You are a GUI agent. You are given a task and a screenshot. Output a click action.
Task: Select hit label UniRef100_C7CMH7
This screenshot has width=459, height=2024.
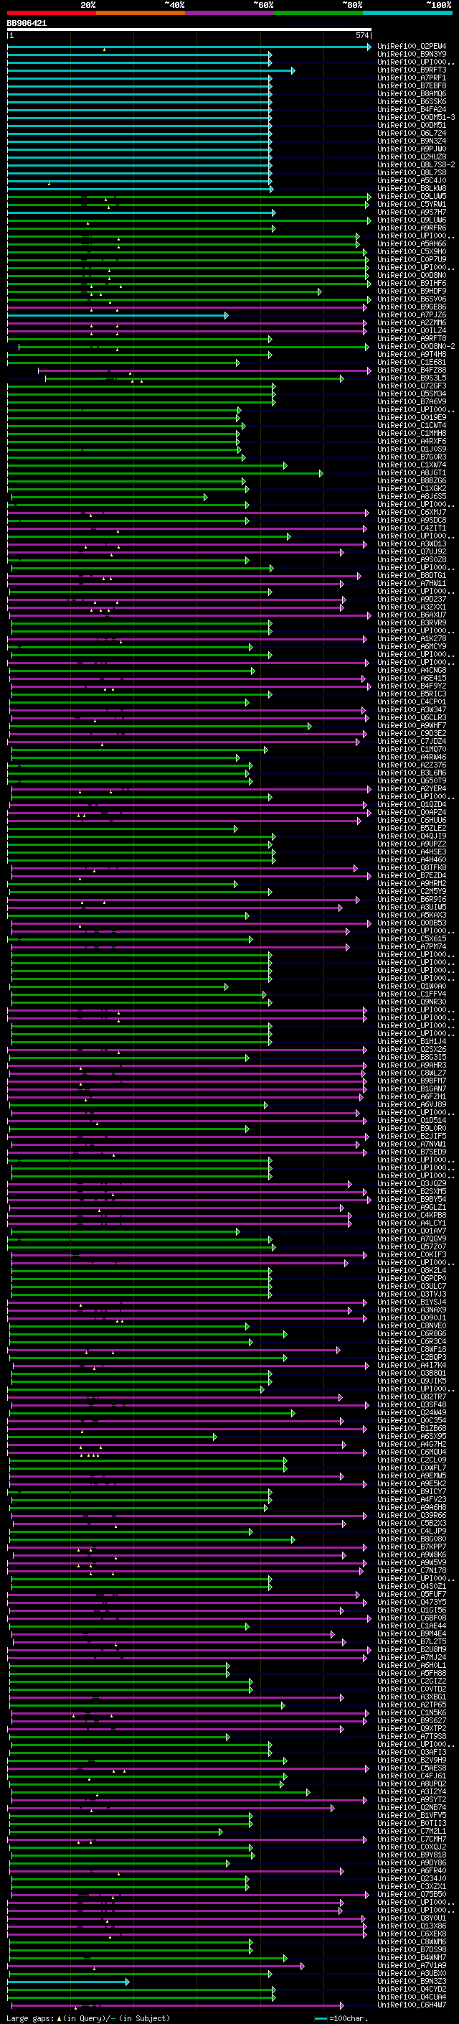[412, 1839]
